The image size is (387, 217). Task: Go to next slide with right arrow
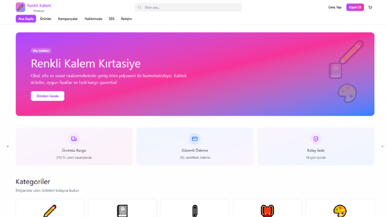pyautogui.click(x=382, y=146)
